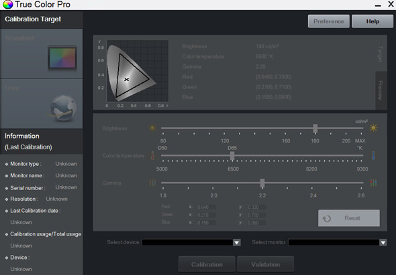Viewport: 396px width, 275px height.
Task: Open the Help button
Action: pos(373,21)
